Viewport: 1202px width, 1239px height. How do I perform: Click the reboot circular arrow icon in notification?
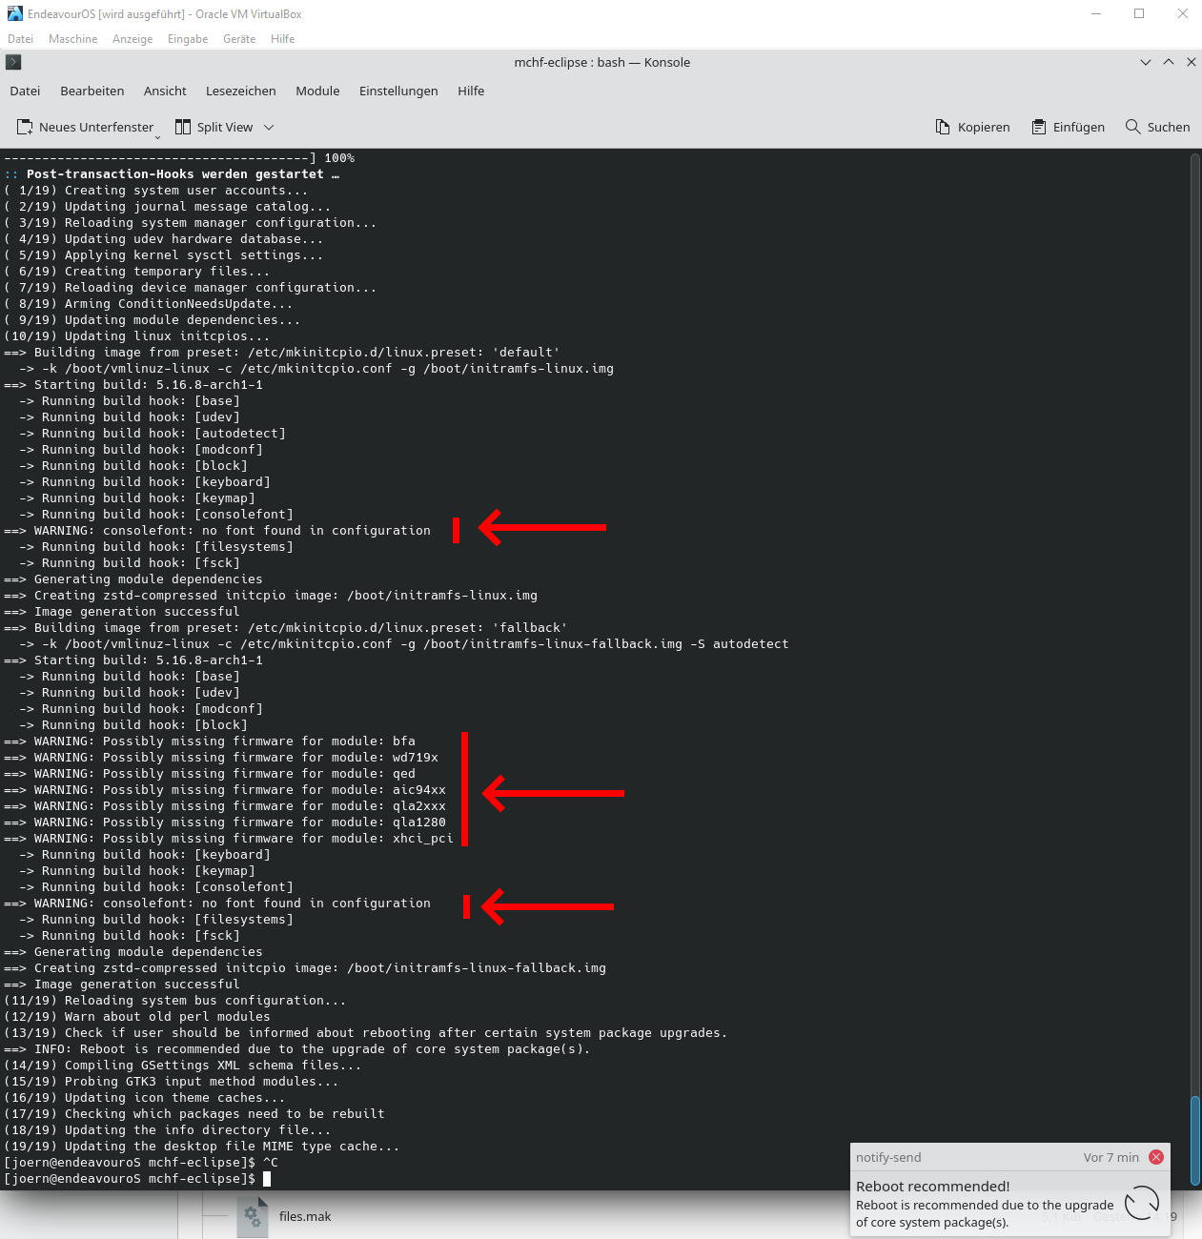(1142, 1203)
